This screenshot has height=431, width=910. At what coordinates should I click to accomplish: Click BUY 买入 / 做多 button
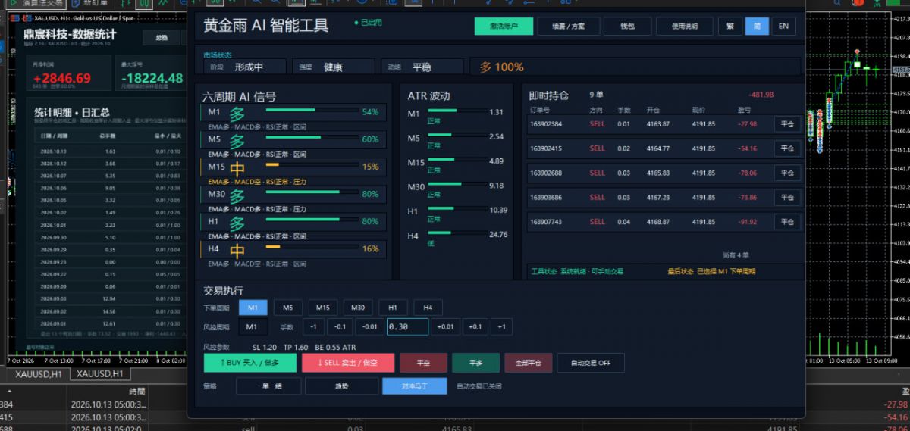pos(249,363)
